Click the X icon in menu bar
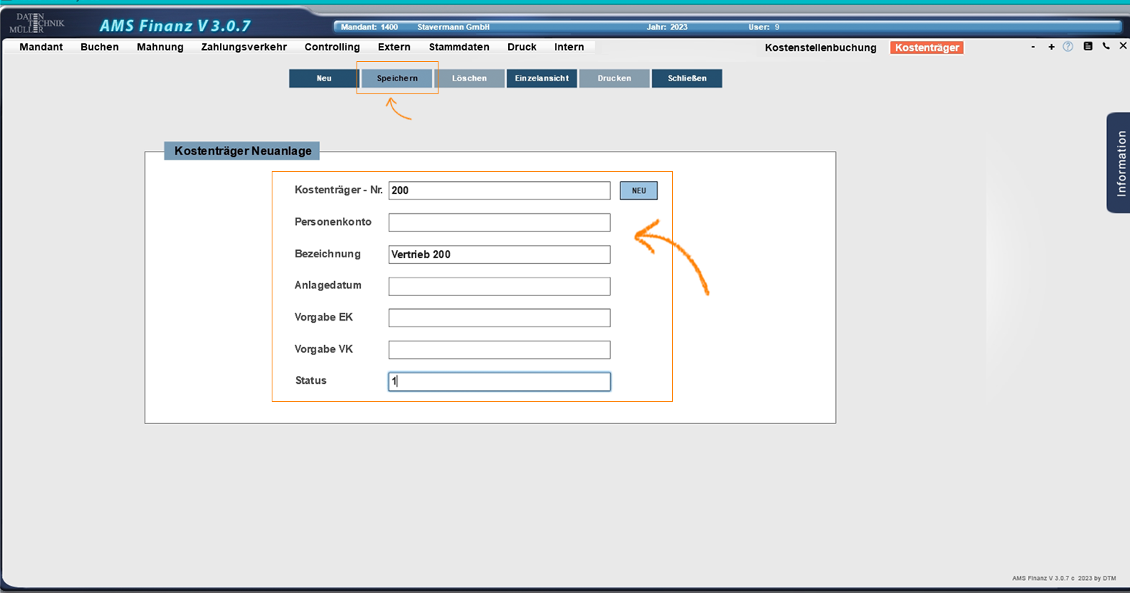Image resolution: width=1130 pixels, height=593 pixels. [1123, 46]
